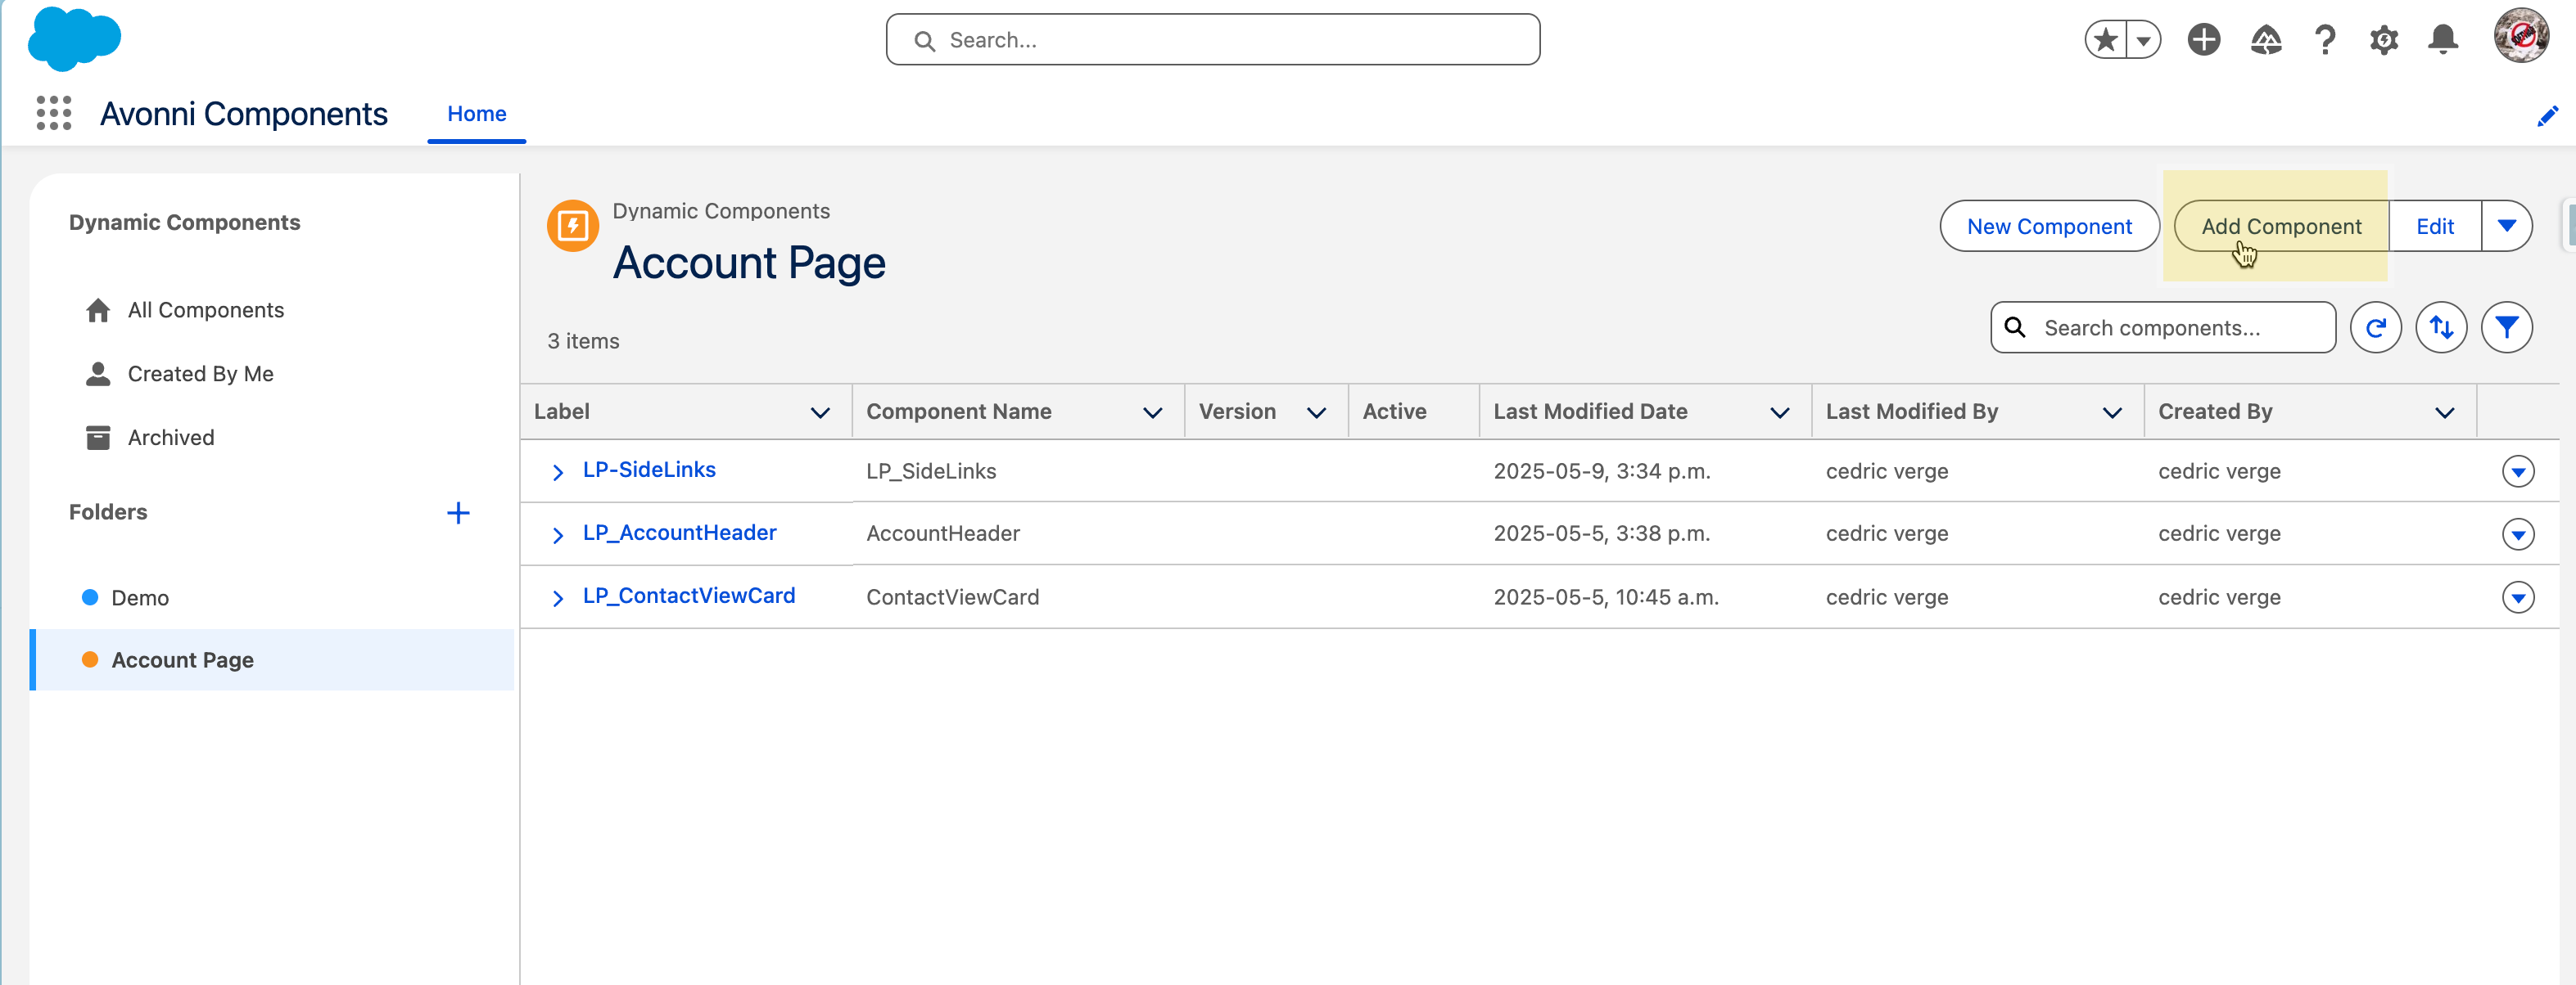Screen dimensions: 2576x985
Task: Click the edit page pencil icon
Action: (2546, 116)
